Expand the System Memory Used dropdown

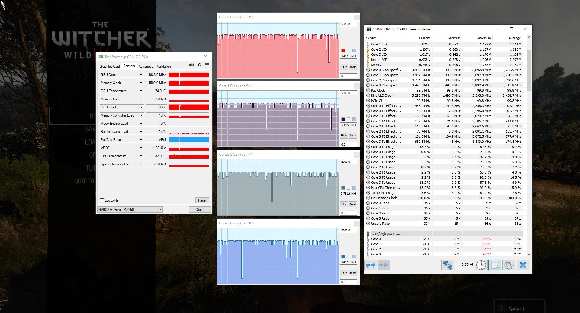pos(141,164)
